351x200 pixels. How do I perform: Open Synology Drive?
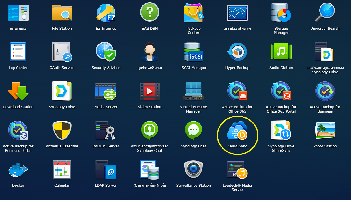click(62, 91)
